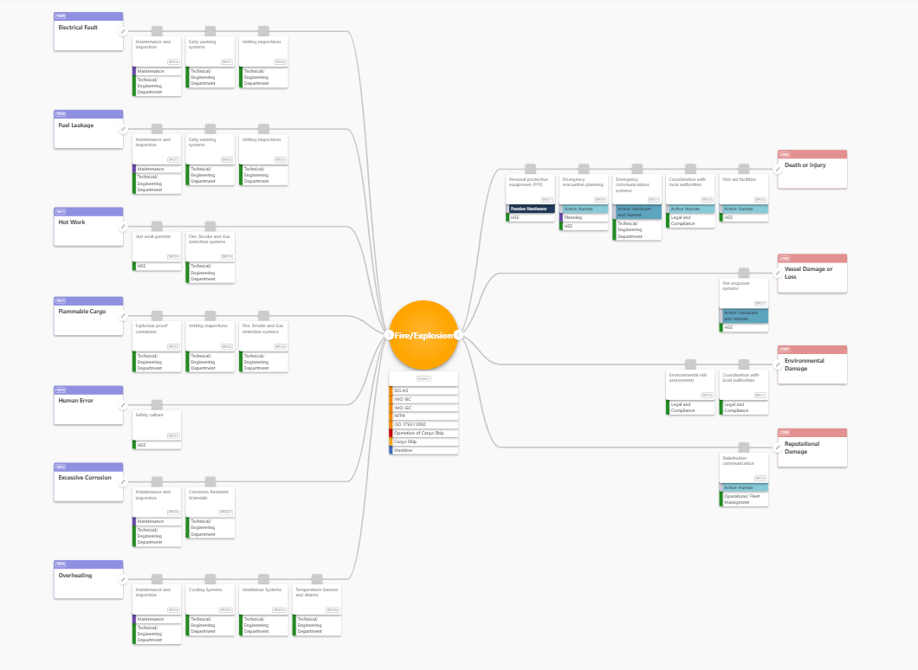The width and height of the screenshot is (918, 670).
Task: Click the gray handle above Stakeholder communication barrier
Action: pos(743,447)
